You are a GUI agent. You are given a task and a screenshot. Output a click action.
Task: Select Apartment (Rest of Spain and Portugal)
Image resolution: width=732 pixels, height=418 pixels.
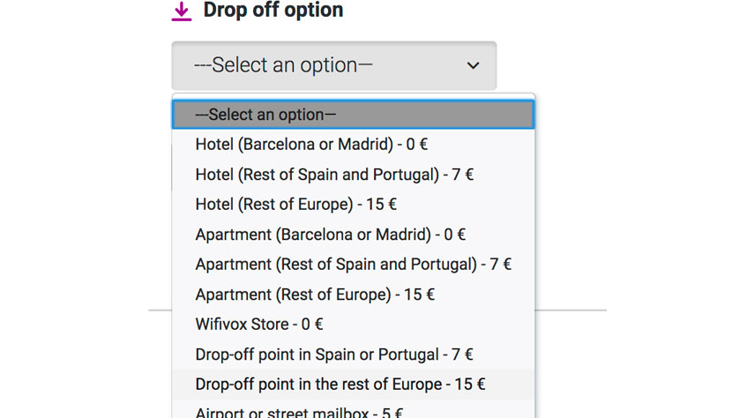coord(353,265)
